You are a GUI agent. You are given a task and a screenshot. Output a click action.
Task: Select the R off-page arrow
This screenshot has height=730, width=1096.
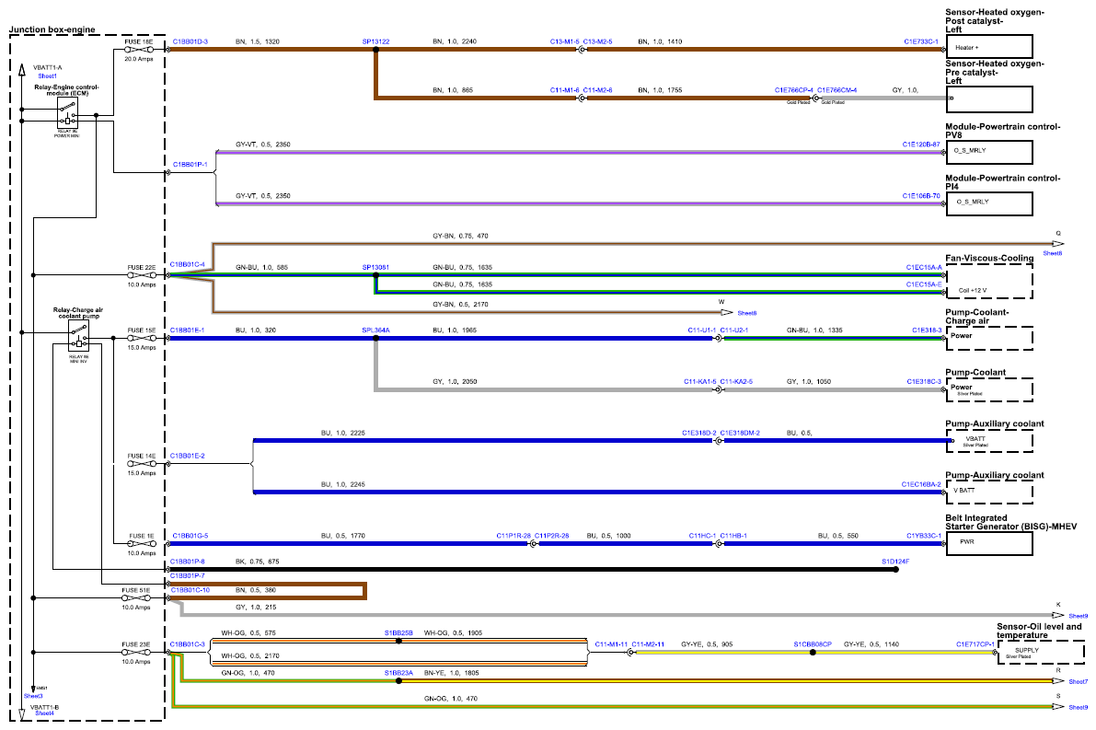[1057, 681]
